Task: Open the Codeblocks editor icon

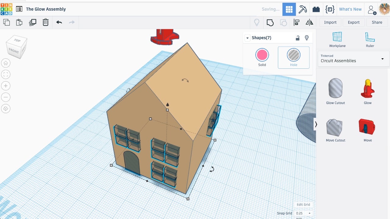Action: coord(330,9)
